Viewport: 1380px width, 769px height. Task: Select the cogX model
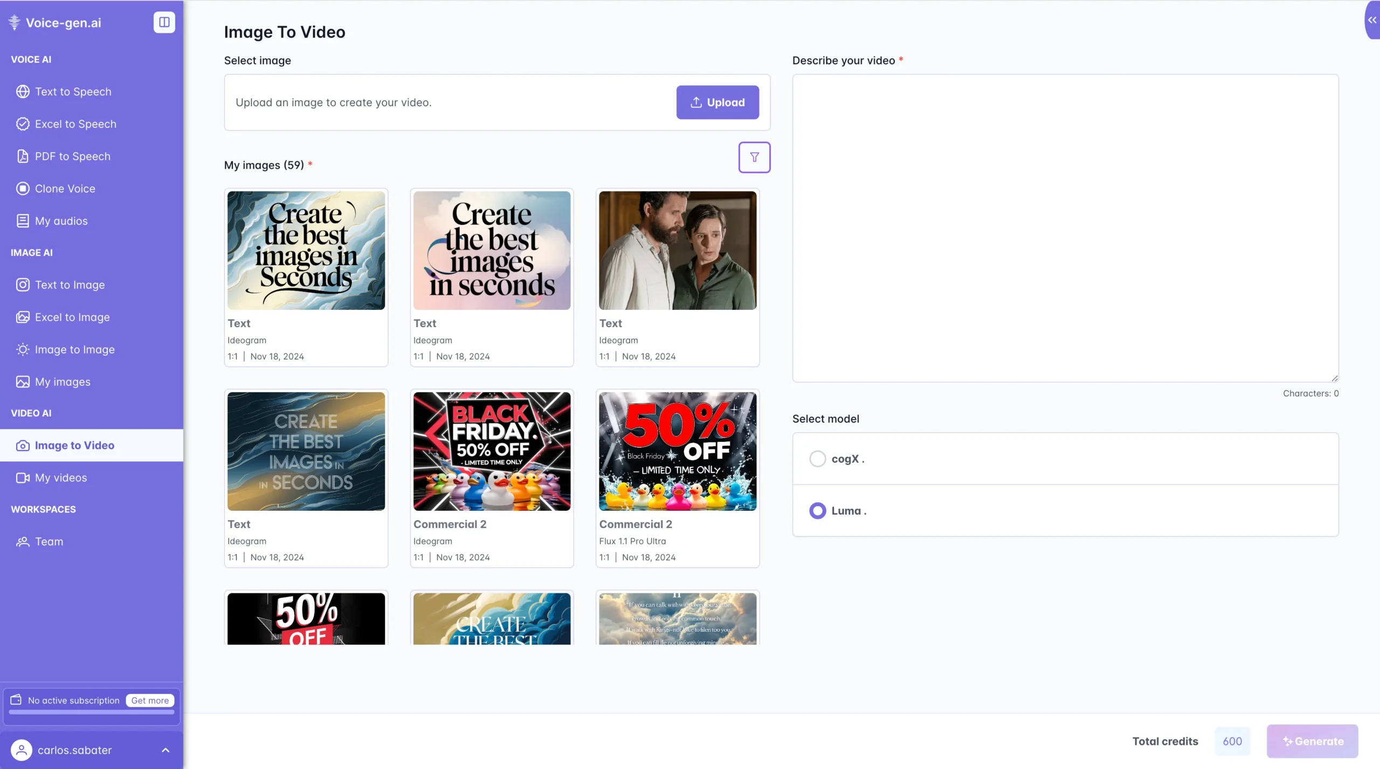817,459
